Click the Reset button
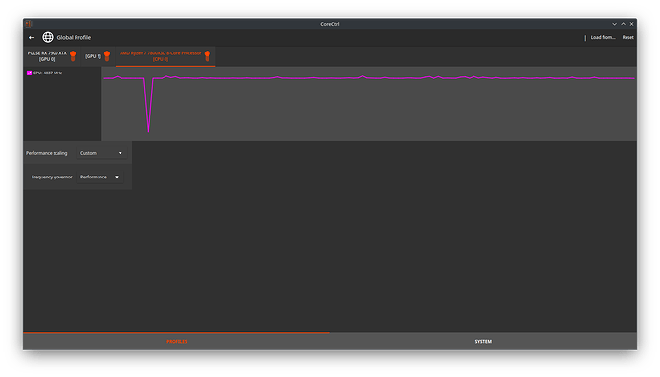Screen dimensions: 660x377 tap(628, 37)
